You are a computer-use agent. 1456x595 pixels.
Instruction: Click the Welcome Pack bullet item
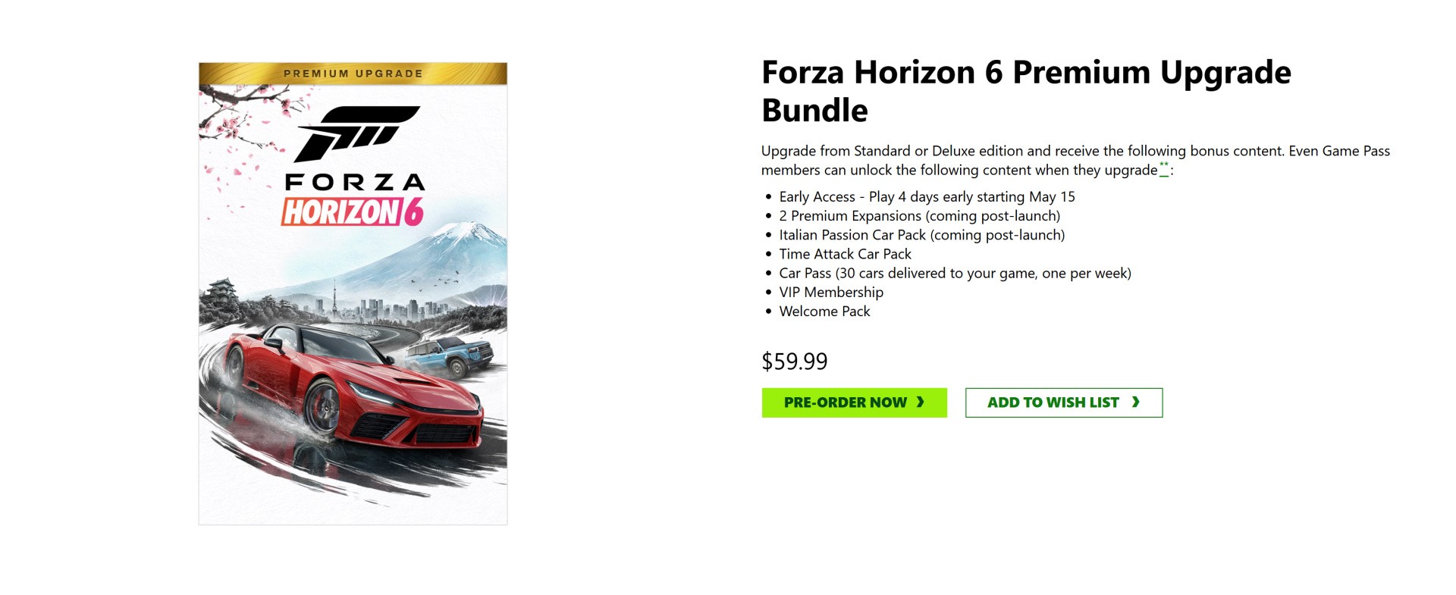[824, 311]
